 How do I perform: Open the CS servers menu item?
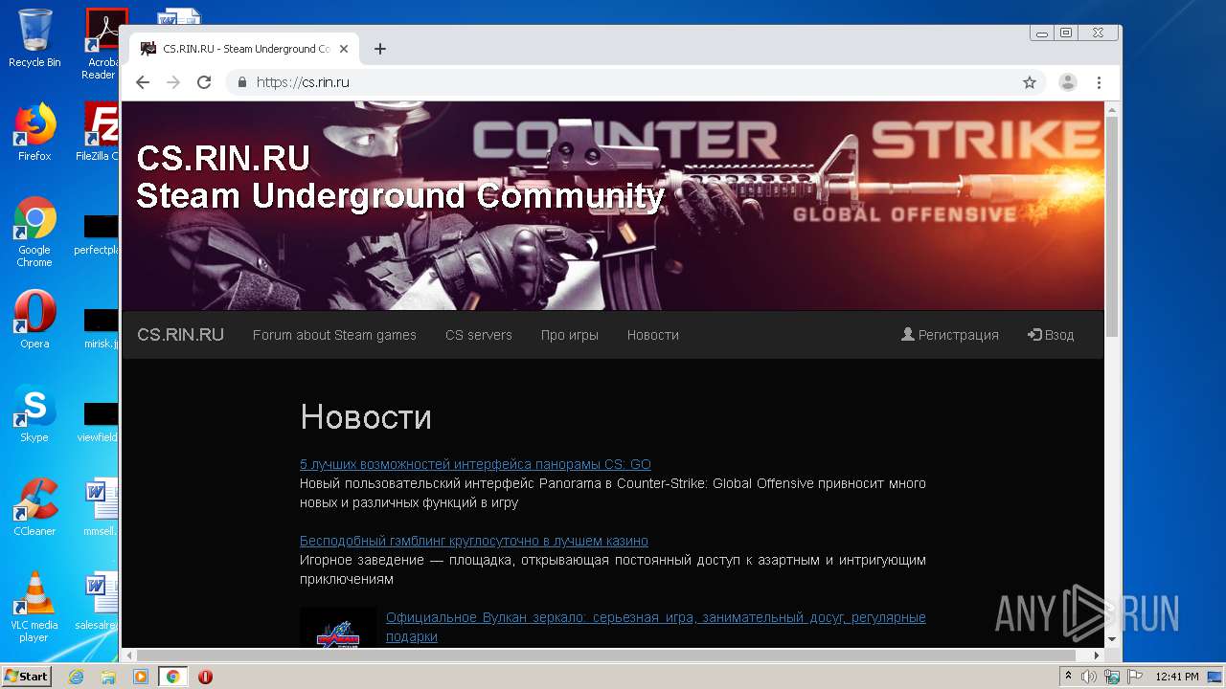(x=479, y=335)
